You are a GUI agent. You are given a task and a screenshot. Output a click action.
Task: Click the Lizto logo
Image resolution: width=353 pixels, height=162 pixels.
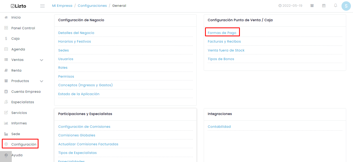tap(18, 6)
